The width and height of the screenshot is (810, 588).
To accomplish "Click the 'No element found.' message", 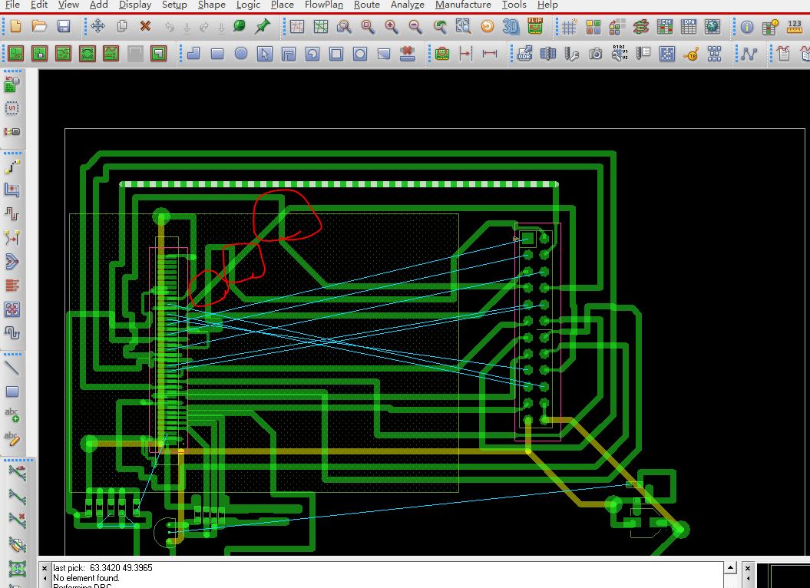I will pos(86,578).
